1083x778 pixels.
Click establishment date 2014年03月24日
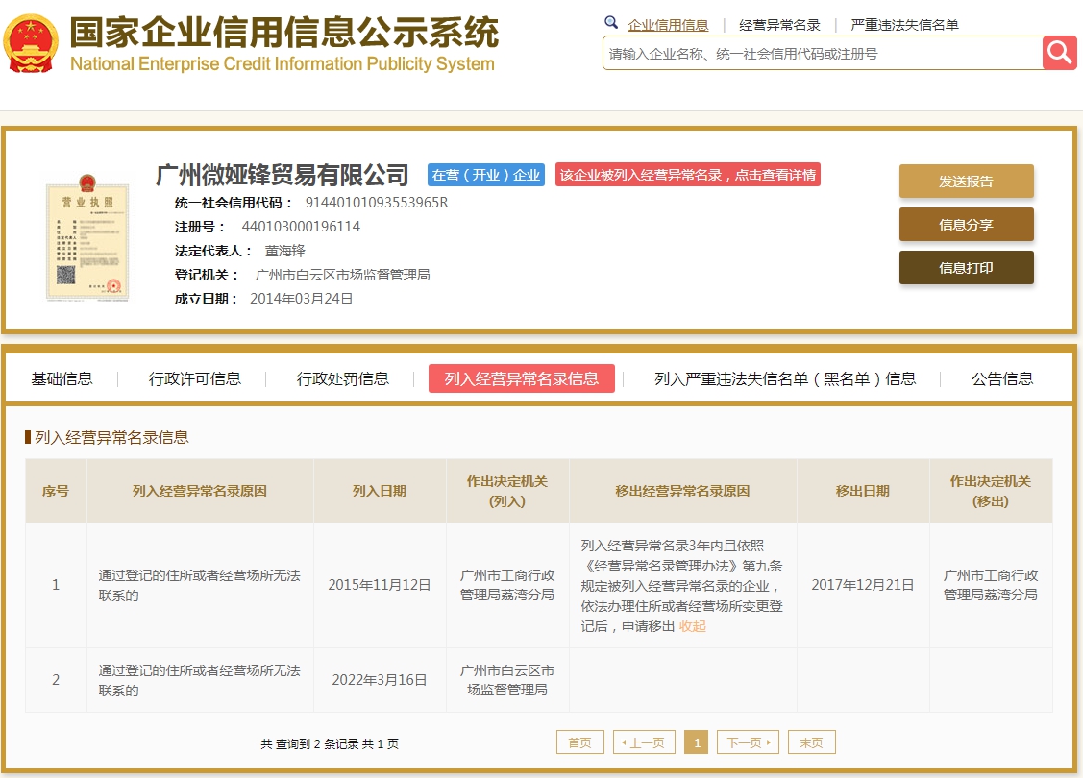302,298
